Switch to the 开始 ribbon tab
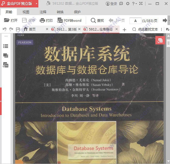 (9, 12)
